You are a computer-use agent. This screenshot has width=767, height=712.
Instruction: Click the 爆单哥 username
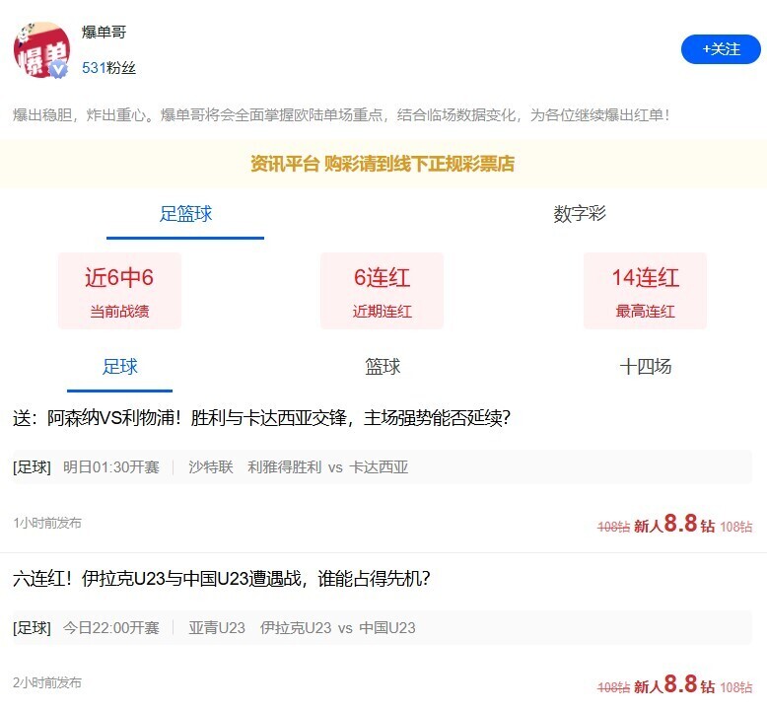104,33
